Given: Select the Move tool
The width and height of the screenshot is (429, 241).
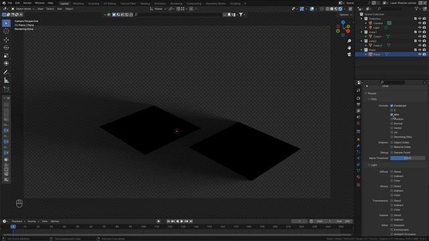Looking at the screenshot, I should pyautogui.click(x=6, y=40).
